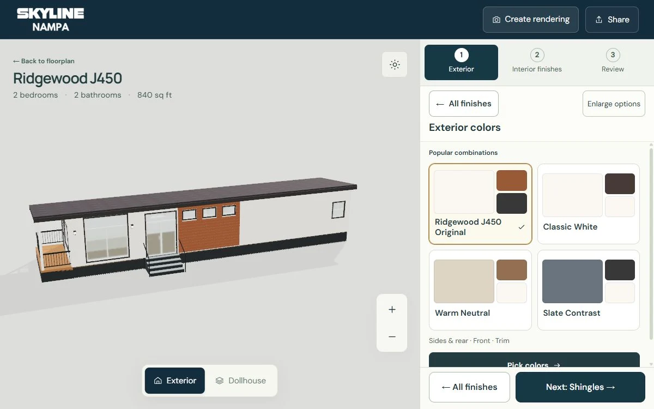Select Warm Neutral color combination

click(x=480, y=290)
